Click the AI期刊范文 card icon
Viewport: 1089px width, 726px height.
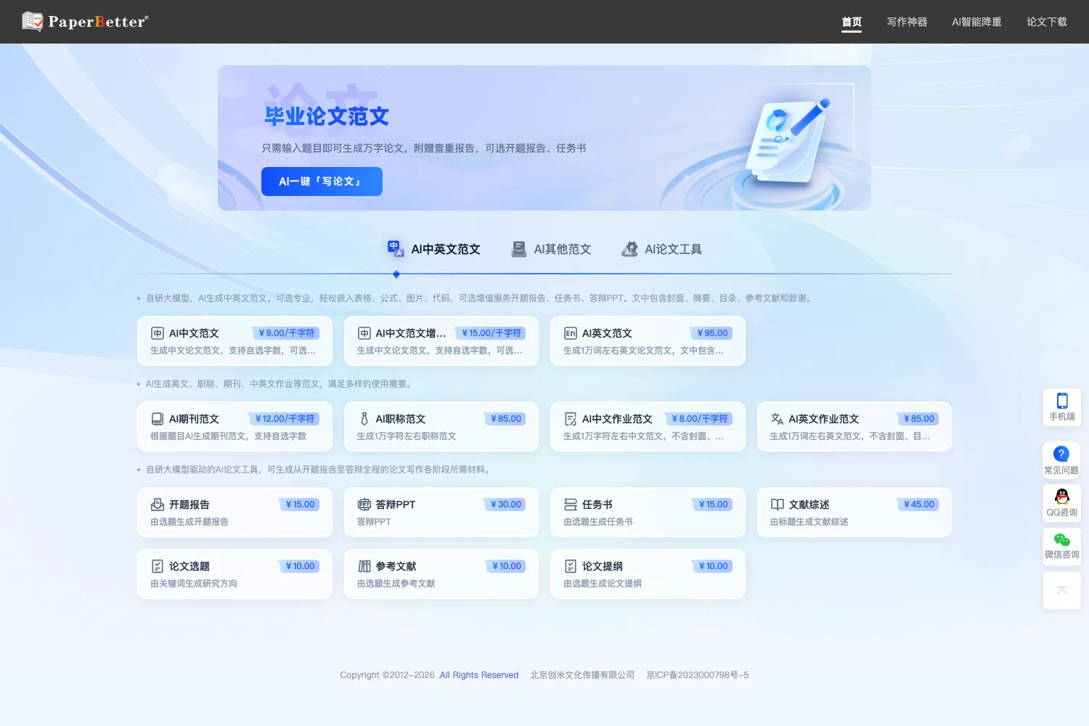[157, 419]
